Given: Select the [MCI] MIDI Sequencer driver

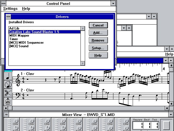Looking at the screenshot, I should (45, 43).
